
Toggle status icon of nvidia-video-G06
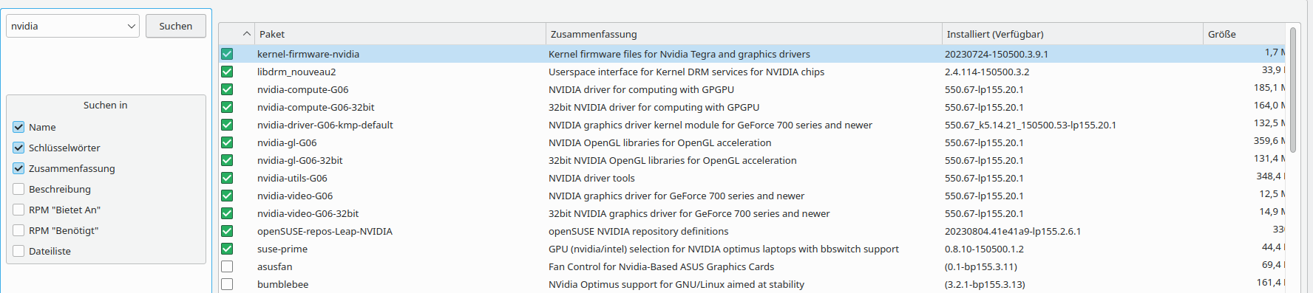[x=227, y=196]
